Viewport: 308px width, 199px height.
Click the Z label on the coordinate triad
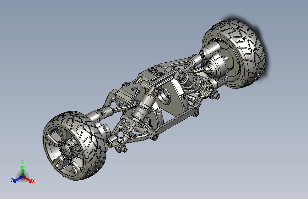[x=12, y=181]
